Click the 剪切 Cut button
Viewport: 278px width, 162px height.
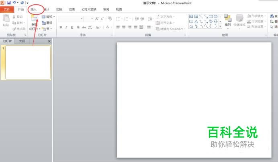18,17
